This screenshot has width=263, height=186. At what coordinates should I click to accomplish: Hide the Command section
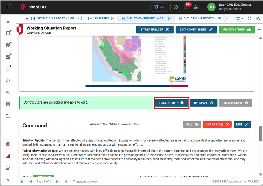point(192,125)
